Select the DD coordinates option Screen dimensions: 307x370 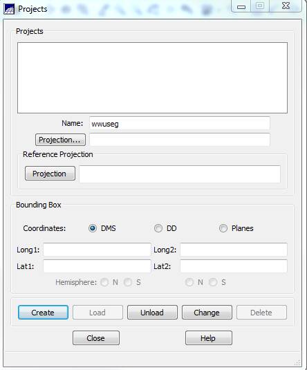click(158, 228)
